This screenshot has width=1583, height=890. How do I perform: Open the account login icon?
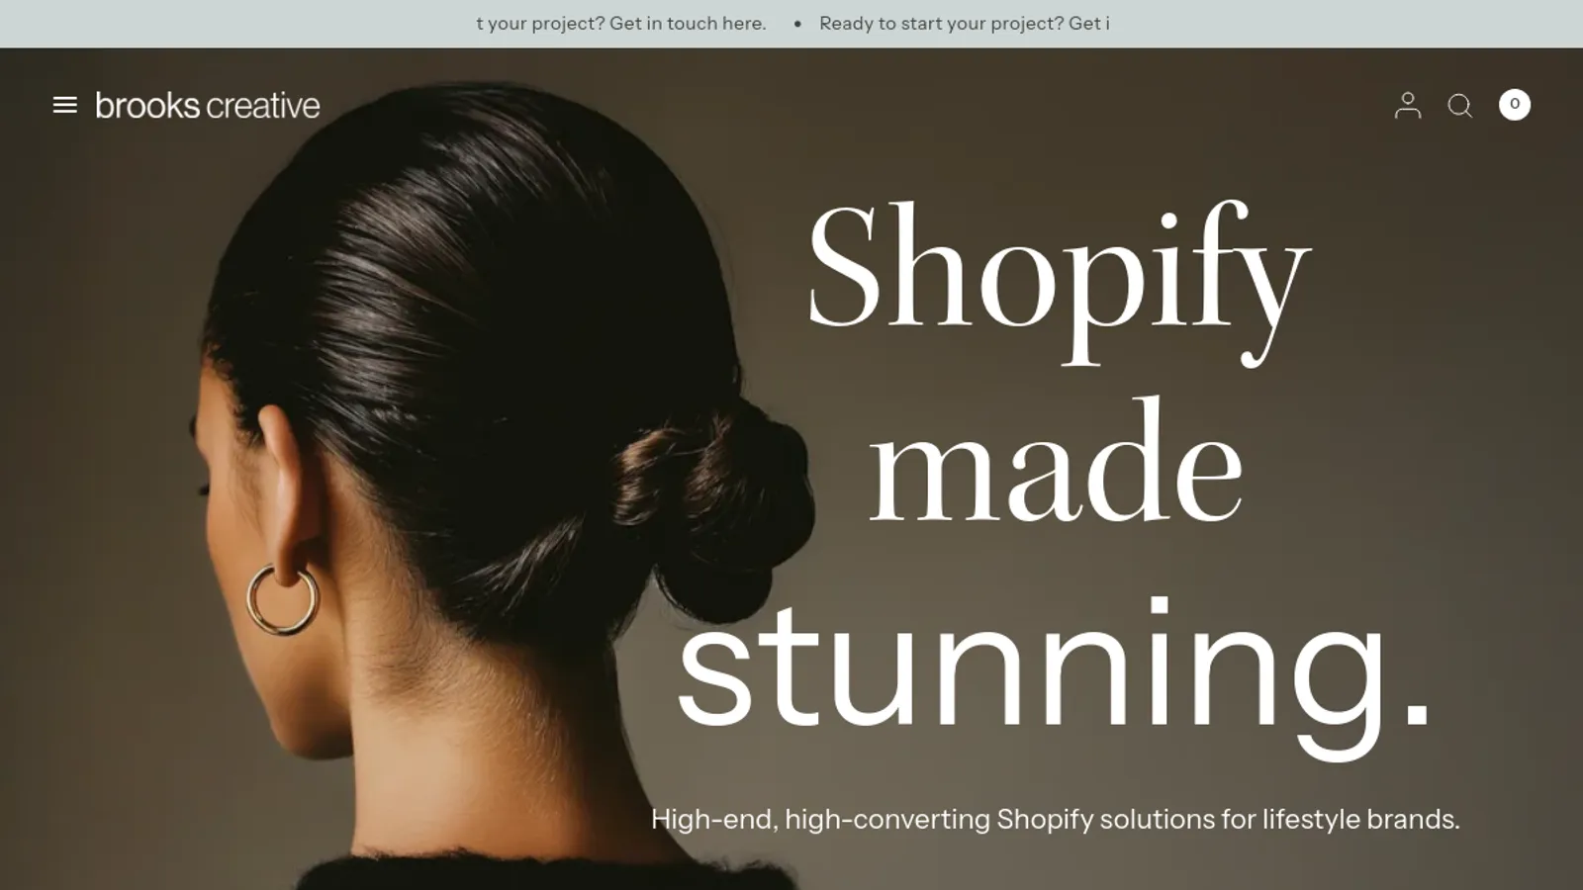coord(1408,105)
